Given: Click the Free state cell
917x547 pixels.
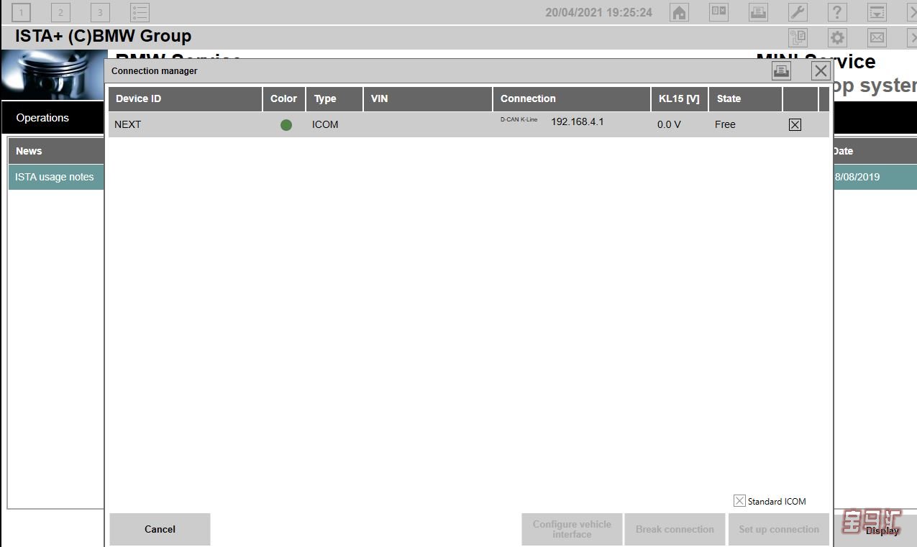Looking at the screenshot, I should (725, 124).
